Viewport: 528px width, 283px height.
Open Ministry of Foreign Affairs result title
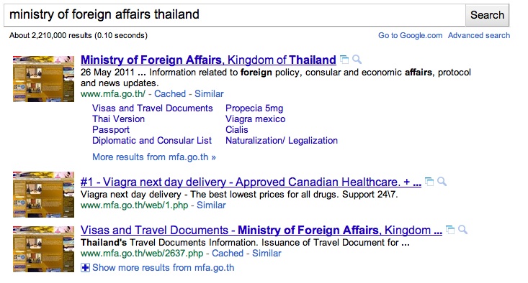click(x=208, y=60)
